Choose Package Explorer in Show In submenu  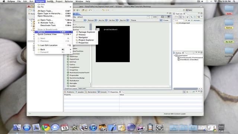point(86,32)
